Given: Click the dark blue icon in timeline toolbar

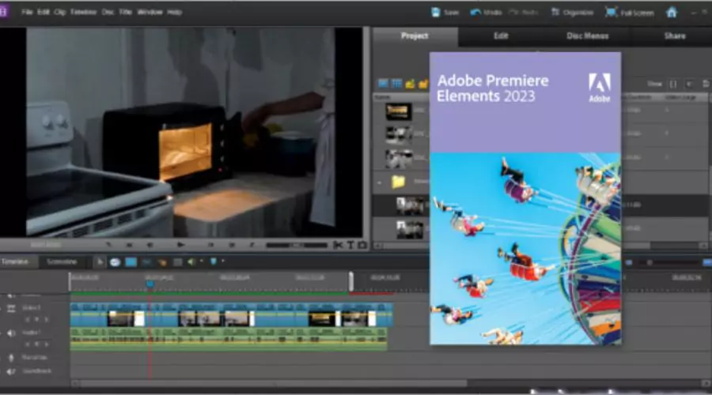Looking at the screenshot, I should point(146,262).
